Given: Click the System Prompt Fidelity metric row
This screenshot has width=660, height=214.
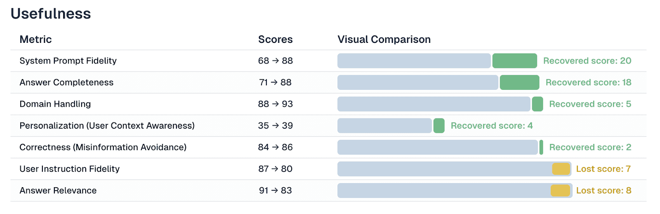Looking at the screenshot, I should coord(68,61).
